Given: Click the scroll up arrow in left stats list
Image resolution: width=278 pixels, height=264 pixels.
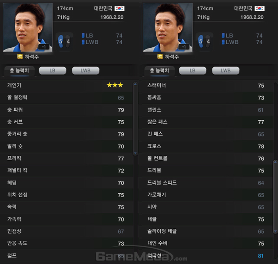Looking at the screenshot, I should (x=135, y=84).
